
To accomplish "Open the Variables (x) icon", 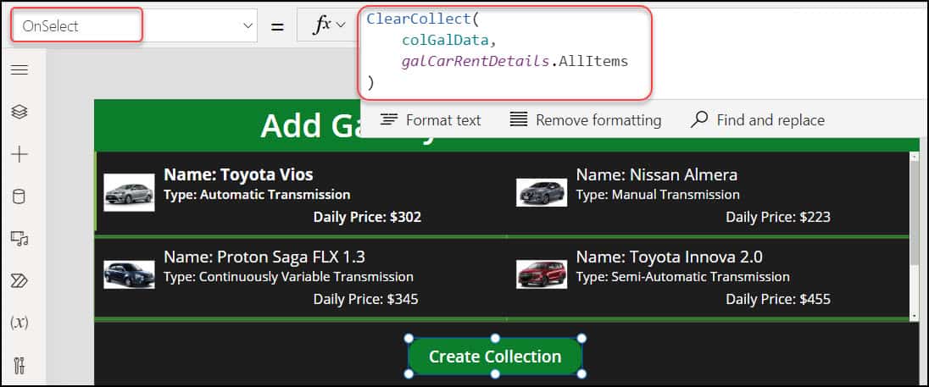I will coord(19,323).
